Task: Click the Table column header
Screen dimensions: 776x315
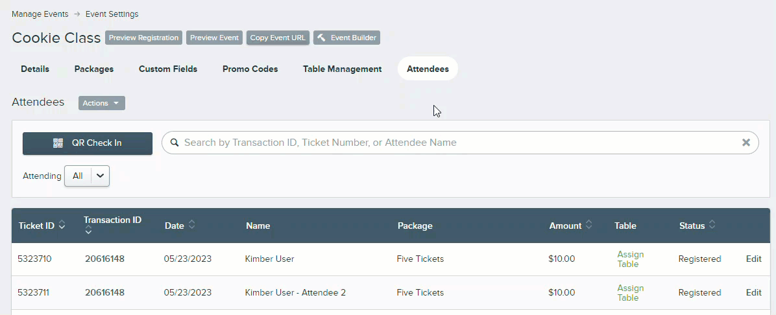Action: pos(625,226)
